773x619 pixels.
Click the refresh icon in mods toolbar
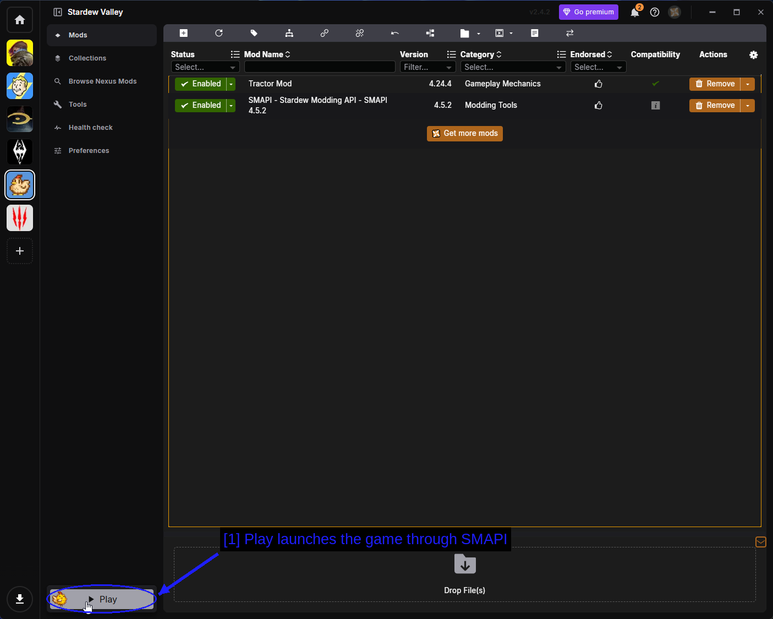pos(219,33)
